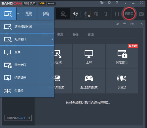This screenshot has width=147, height=128.
Task: Choose 全屏 in the dropdown menu
Action: click(x=27, y=52)
